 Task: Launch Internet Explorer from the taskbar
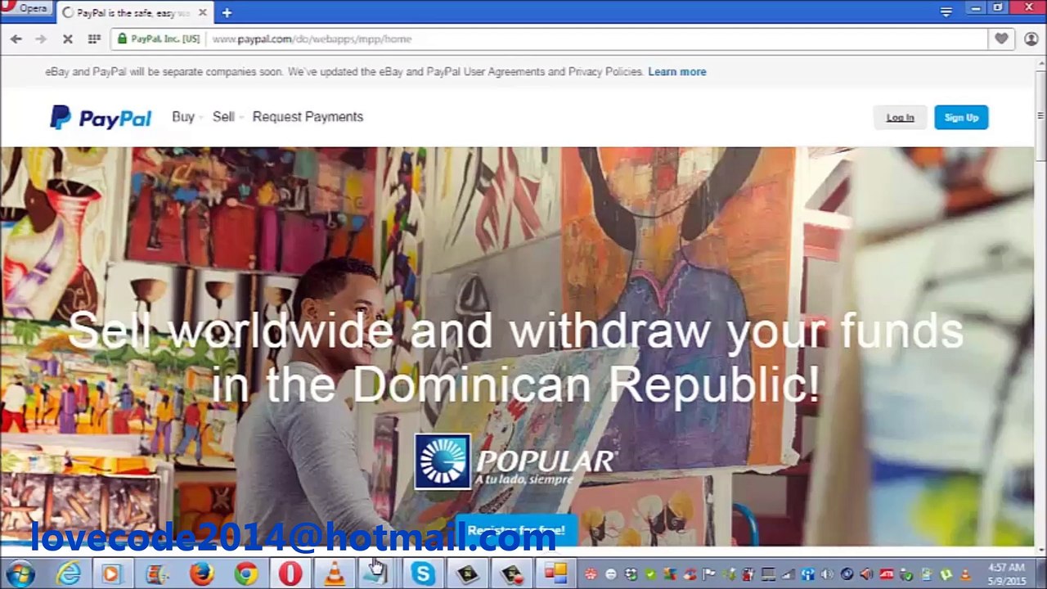(x=69, y=574)
